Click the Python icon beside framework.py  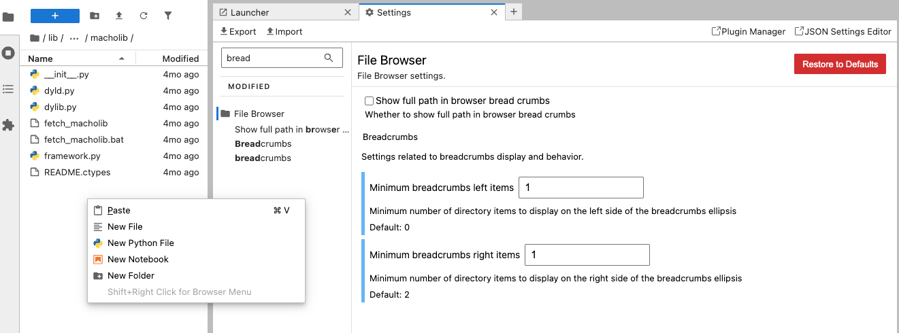pos(35,156)
